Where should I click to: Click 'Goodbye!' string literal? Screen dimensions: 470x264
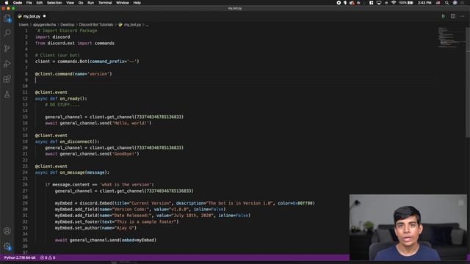(x=124, y=154)
